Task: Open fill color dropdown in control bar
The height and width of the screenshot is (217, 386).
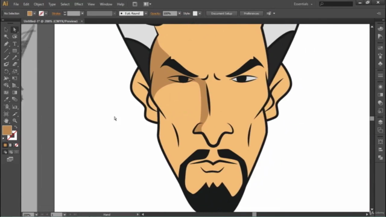Action: (34, 13)
